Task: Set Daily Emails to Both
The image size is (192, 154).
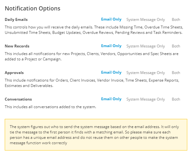Action: pyautogui.click(x=176, y=20)
